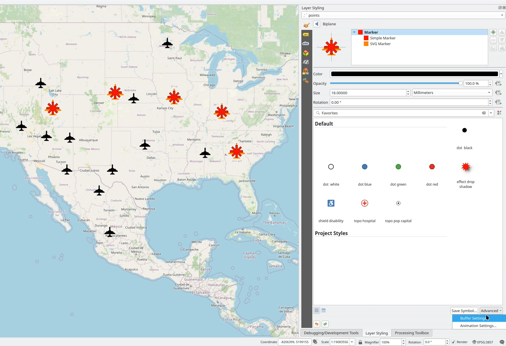
Task: Collapse the Marker tree item
Action: (354, 32)
